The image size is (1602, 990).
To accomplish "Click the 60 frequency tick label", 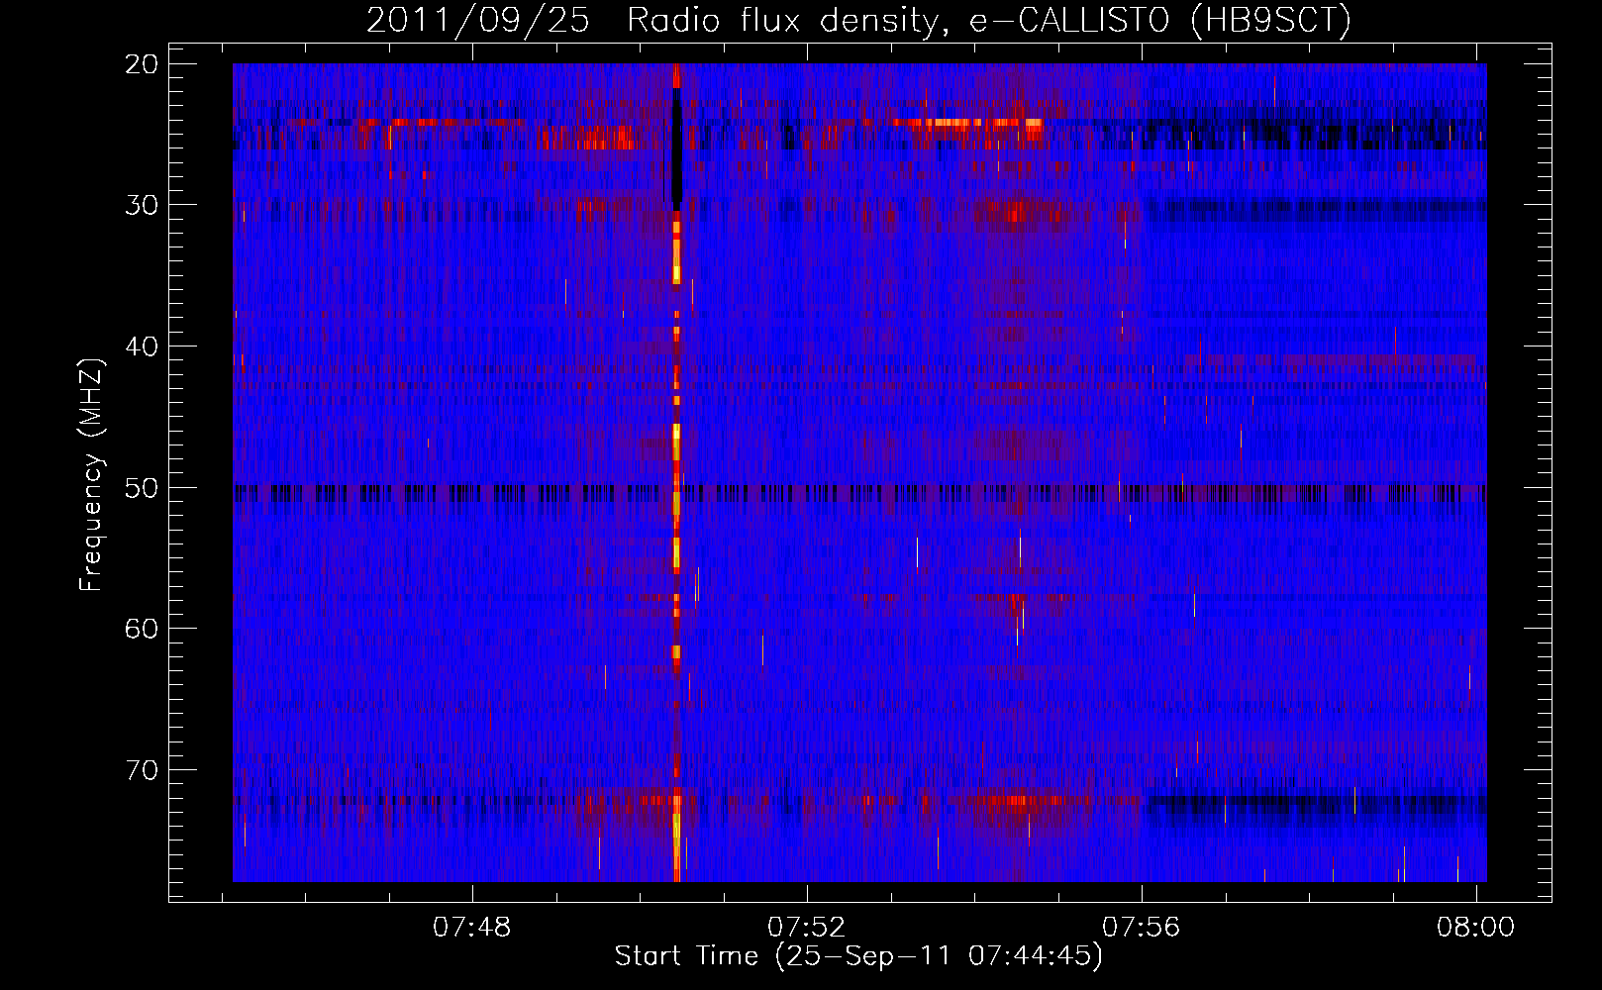I will (143, 629).
